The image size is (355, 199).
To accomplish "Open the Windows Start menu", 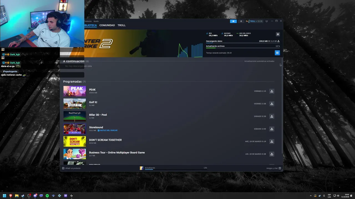I will [x=4, y=196].
